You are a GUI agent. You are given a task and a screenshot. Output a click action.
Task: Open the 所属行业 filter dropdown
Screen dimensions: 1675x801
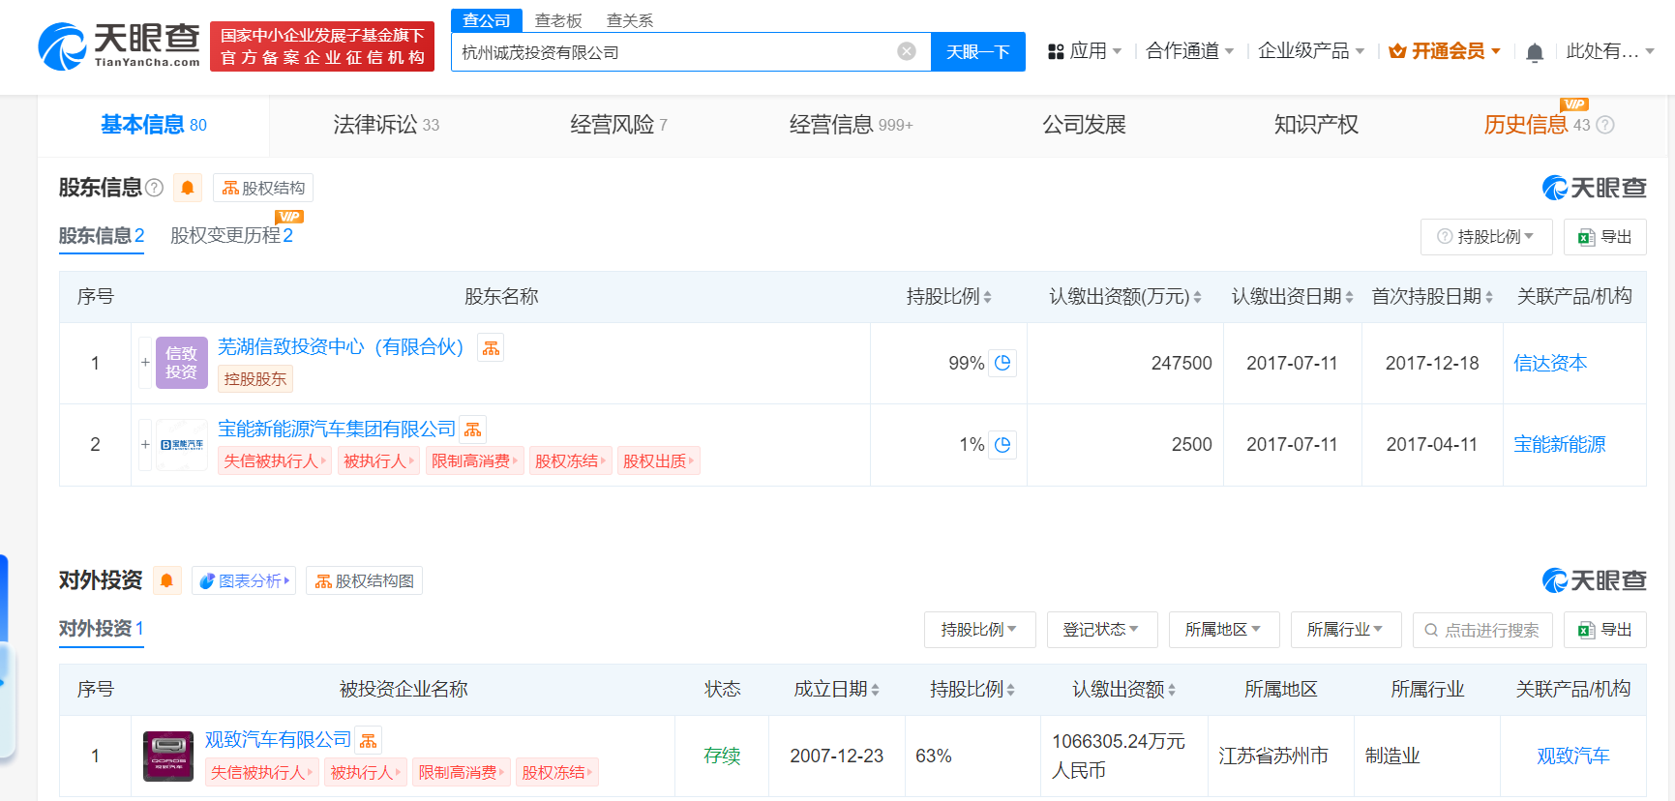coord(1344,630)
